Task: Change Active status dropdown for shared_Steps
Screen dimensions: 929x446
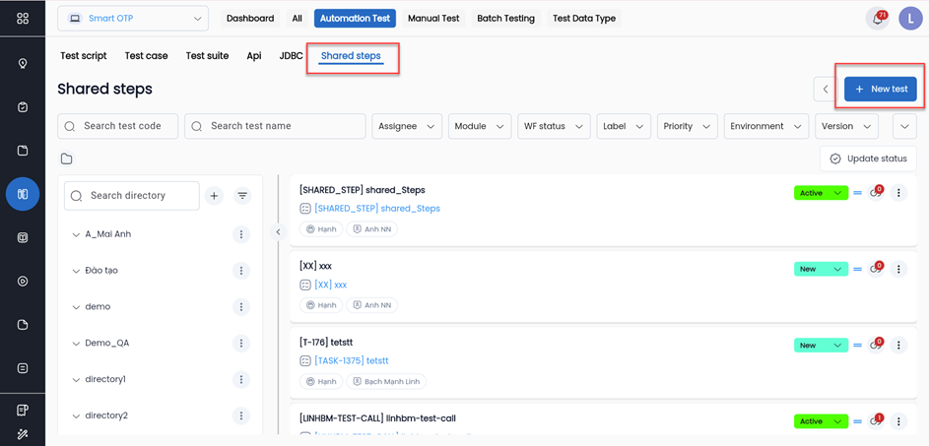Action: coord(821,193)
